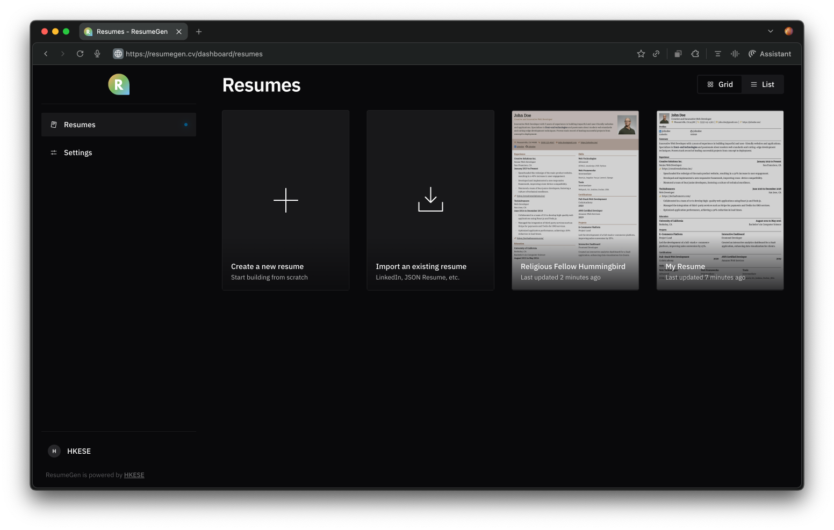Open the My Resume thumbnail
The width and height of the screenshot is (834, 530).
point(720,200)
